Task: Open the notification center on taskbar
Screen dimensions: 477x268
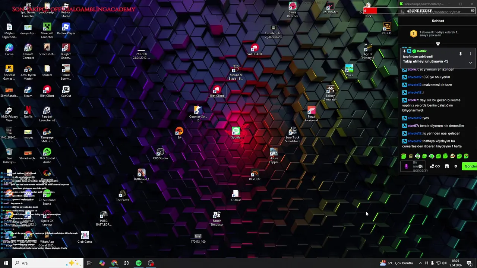Action: (469, 263)
